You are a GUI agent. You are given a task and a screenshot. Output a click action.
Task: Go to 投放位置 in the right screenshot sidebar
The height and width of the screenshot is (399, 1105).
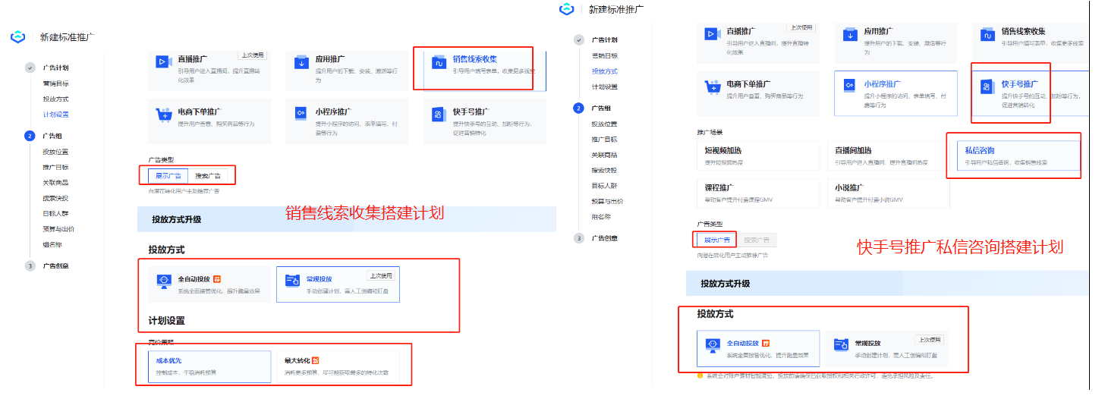tap(605, 124)
